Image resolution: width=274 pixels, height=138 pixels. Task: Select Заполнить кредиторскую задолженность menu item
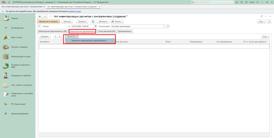(89, 41)
